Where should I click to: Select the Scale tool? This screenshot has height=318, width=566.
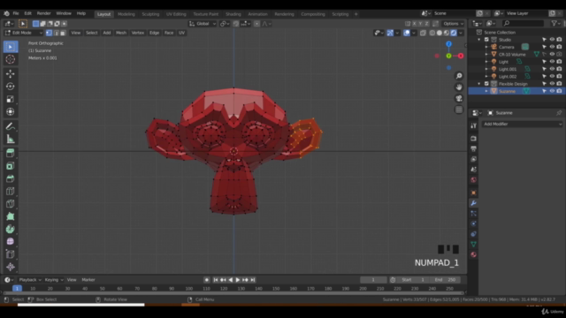coord(11,99)
